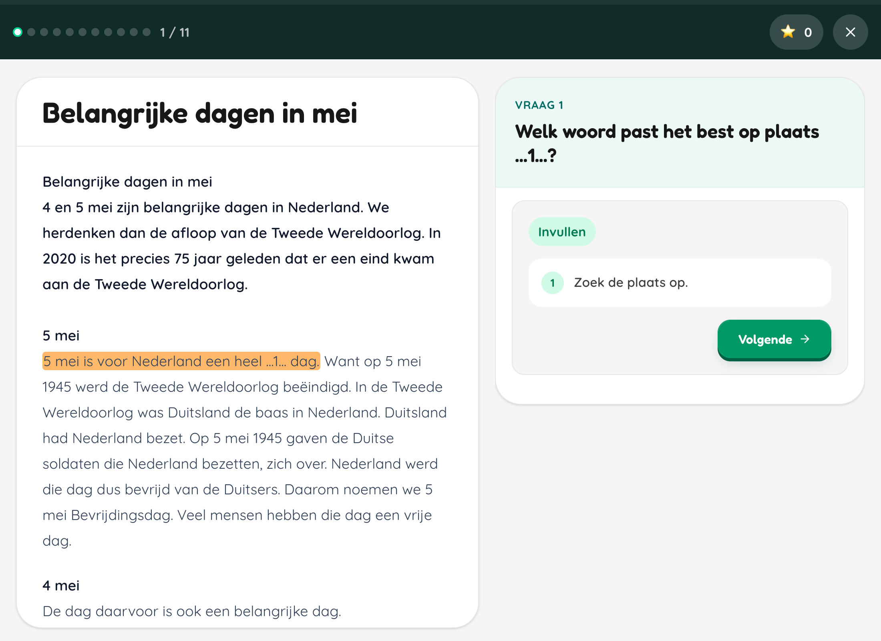Close the exercise with the X button
Image resolution: width=881 pixels, height=641 pixels.
tap(850, 32)
